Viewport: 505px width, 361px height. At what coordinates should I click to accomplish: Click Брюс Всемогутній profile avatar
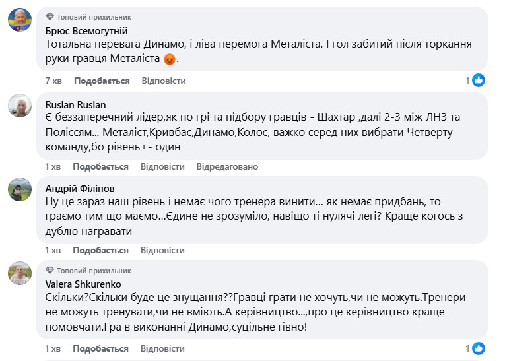pyautogui.click(x=20, y=20)
